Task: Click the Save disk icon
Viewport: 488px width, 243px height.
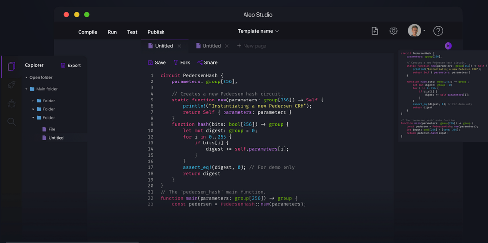Action: 151,62
